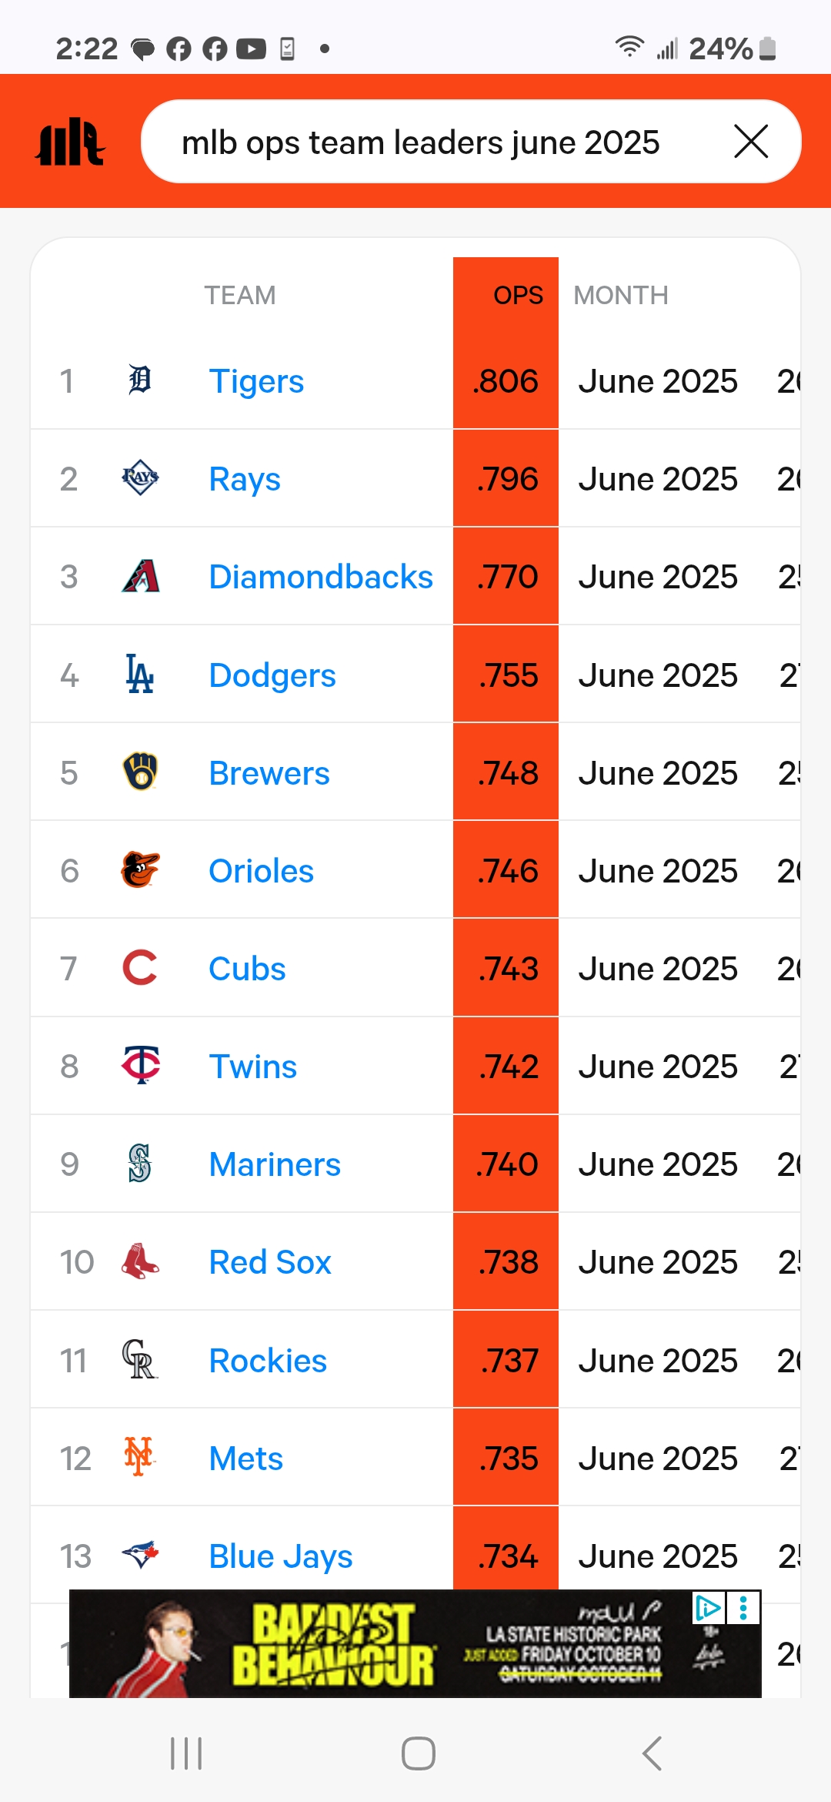Image resolution: width=831 pixels, height=1802 pixels.
Task: Tap the Cubs C logo
Action: point(140,968)
